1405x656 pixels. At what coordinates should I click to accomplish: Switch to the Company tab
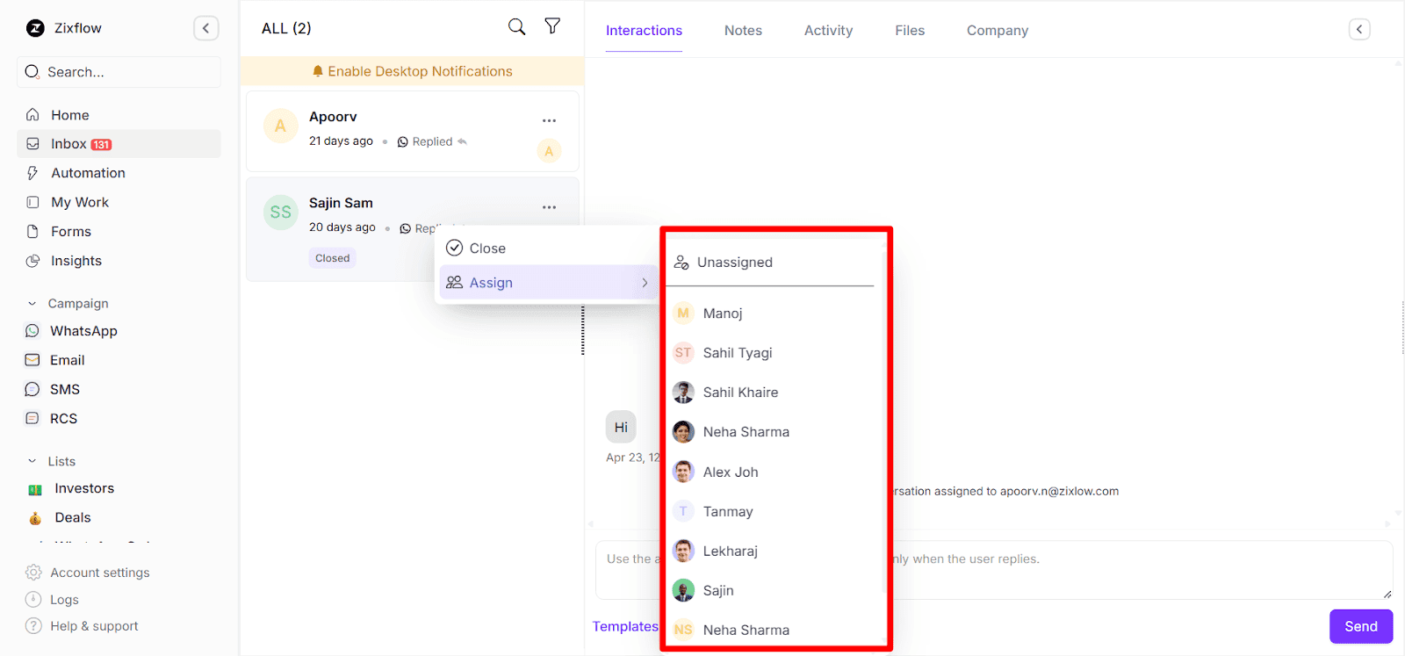point(998,31)
